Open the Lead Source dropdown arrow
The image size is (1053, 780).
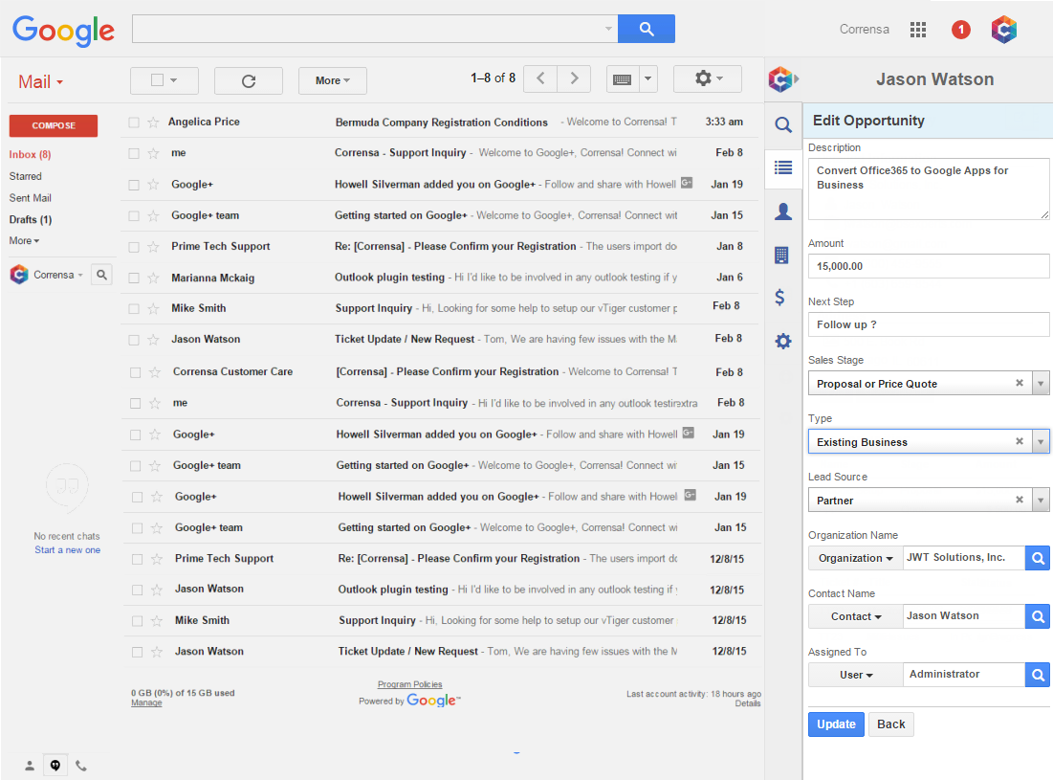tap(1041, 501)
